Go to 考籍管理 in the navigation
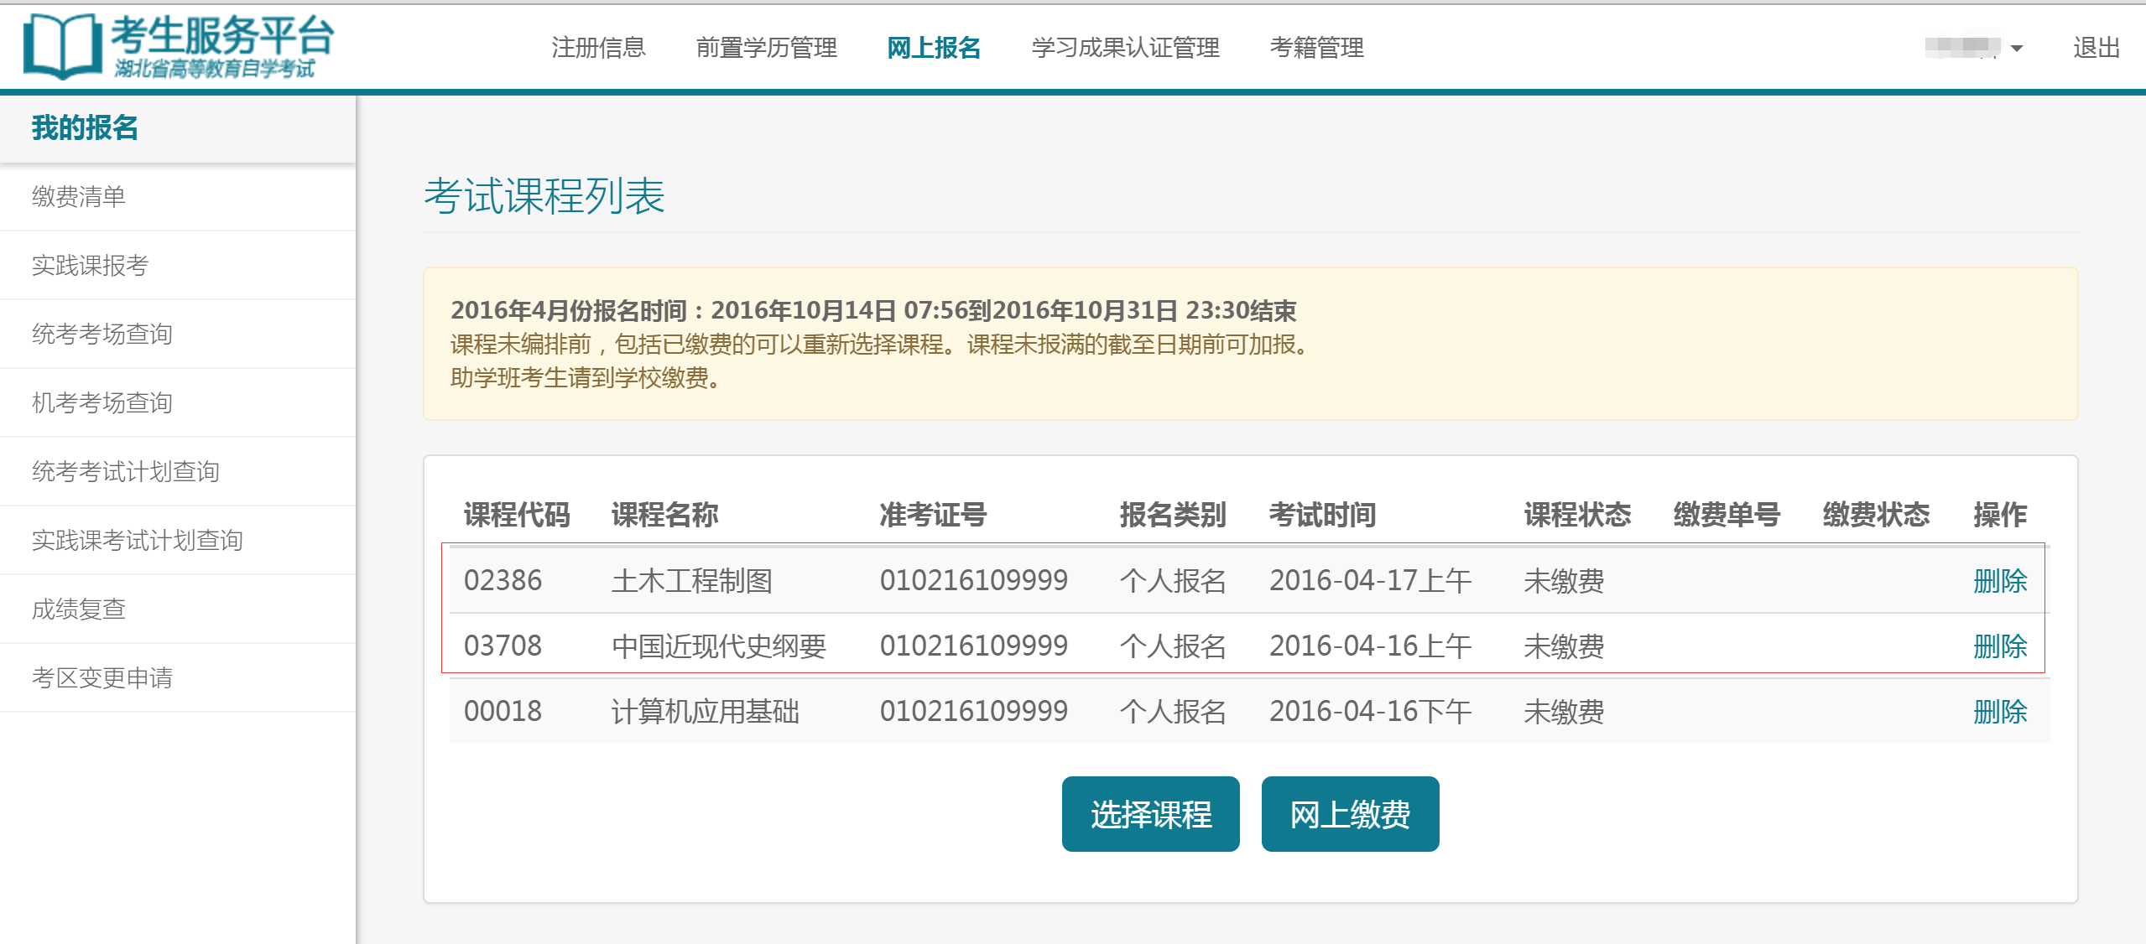This screenshot has height=944, width=2146. click(1316, 48)
